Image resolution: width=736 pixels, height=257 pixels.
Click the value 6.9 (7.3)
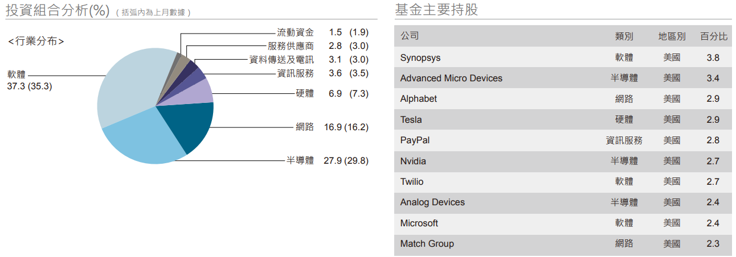click(349, 93)
